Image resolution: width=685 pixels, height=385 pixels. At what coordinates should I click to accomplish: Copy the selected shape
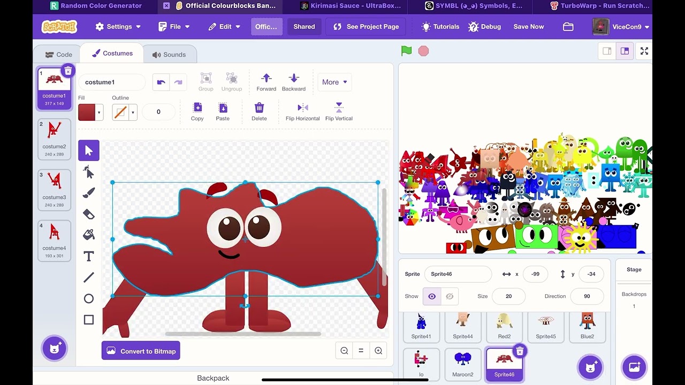click(197, 112)
